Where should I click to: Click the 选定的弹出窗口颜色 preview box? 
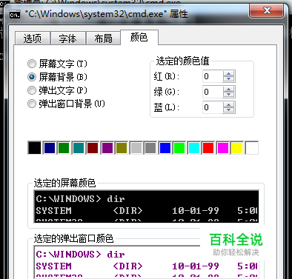[x=147, y=262]
